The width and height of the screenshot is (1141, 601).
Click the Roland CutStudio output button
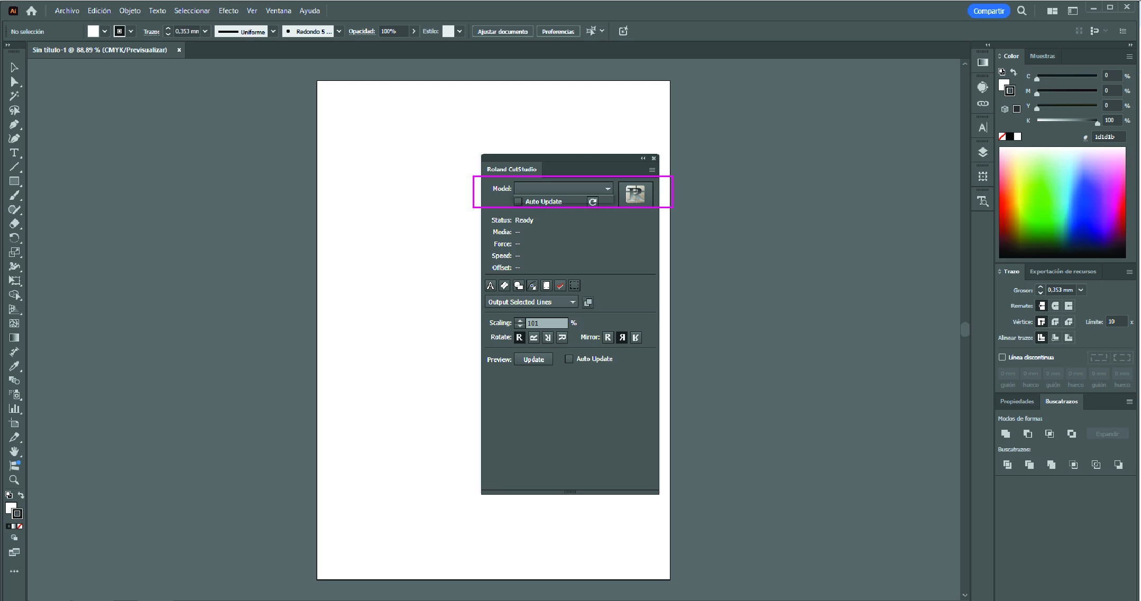click(635, 194)
